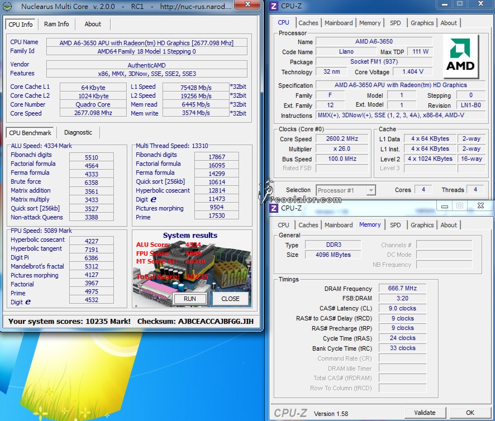The height and width of the screenshot is (421, 495).
Task: Click the memory Type DDR3 value
Action: click(x=333, y=245)
